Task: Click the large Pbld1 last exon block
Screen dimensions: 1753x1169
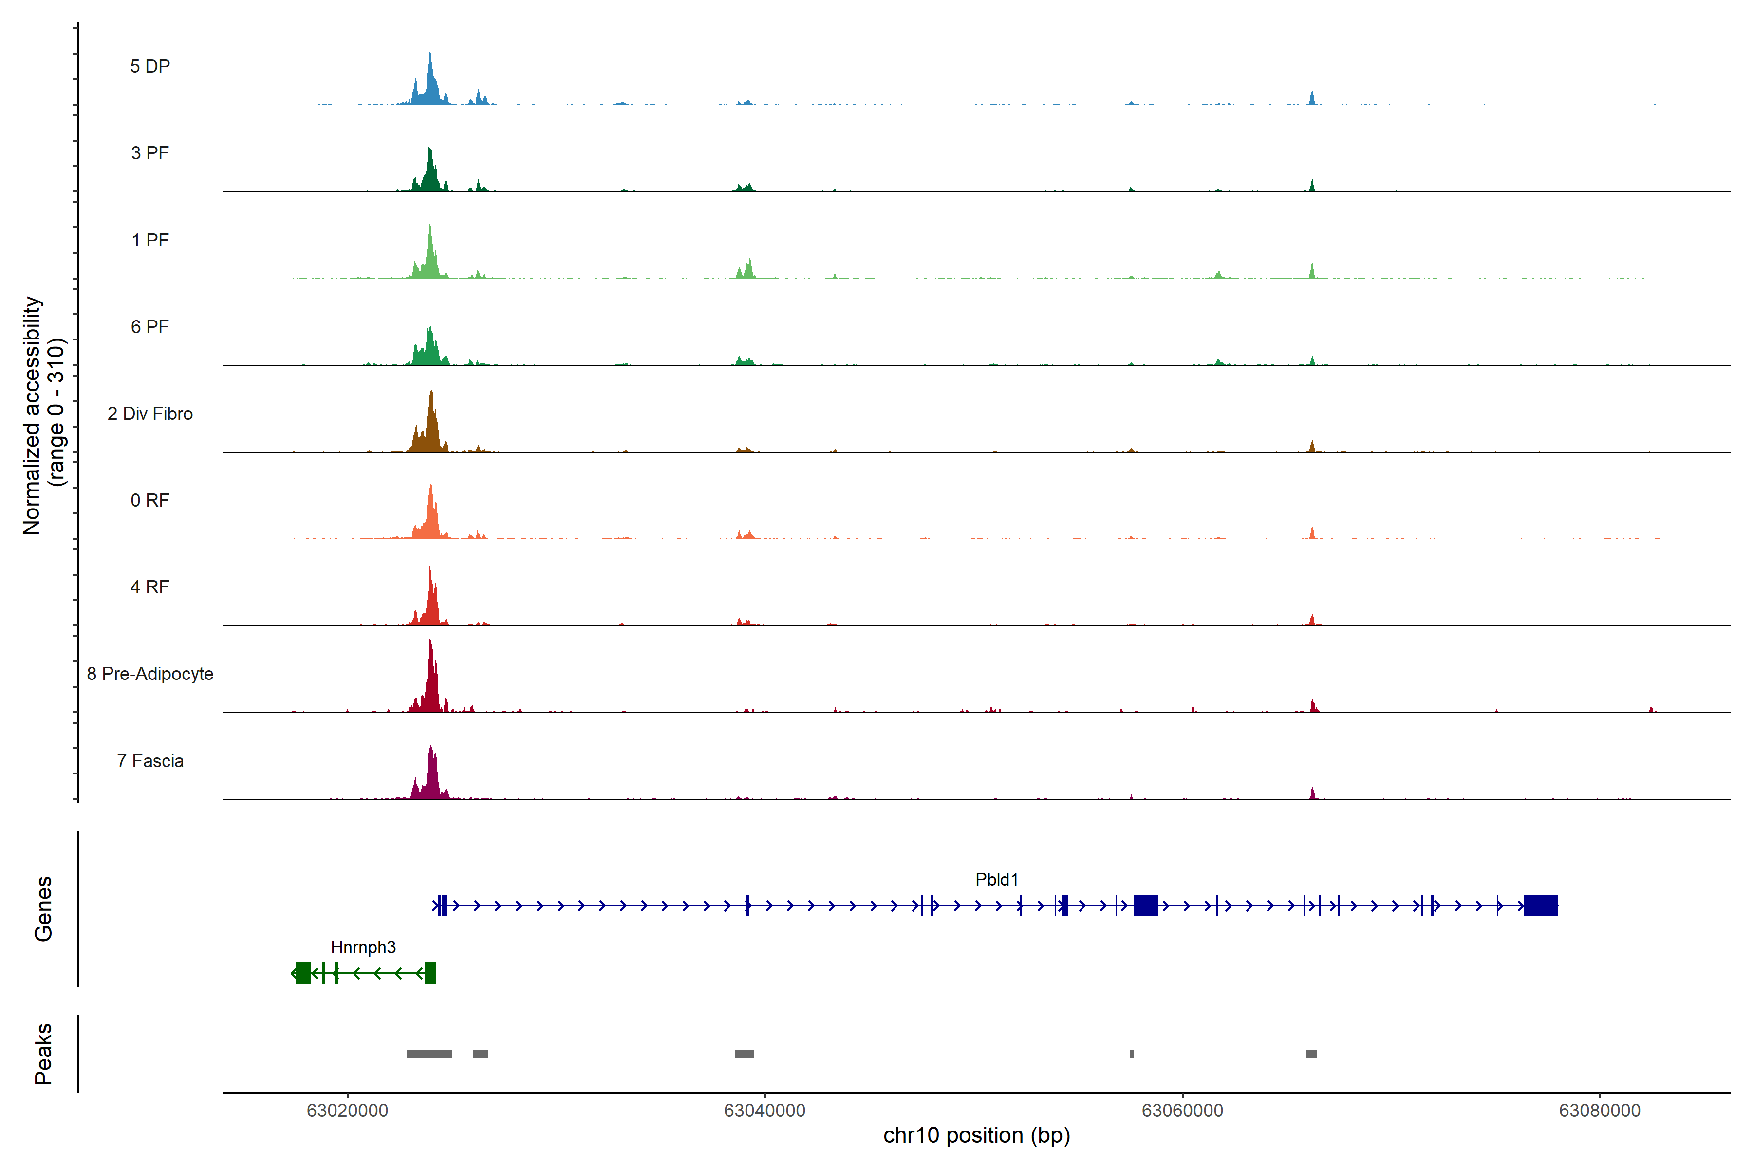Action: (x=1541, y=905)
